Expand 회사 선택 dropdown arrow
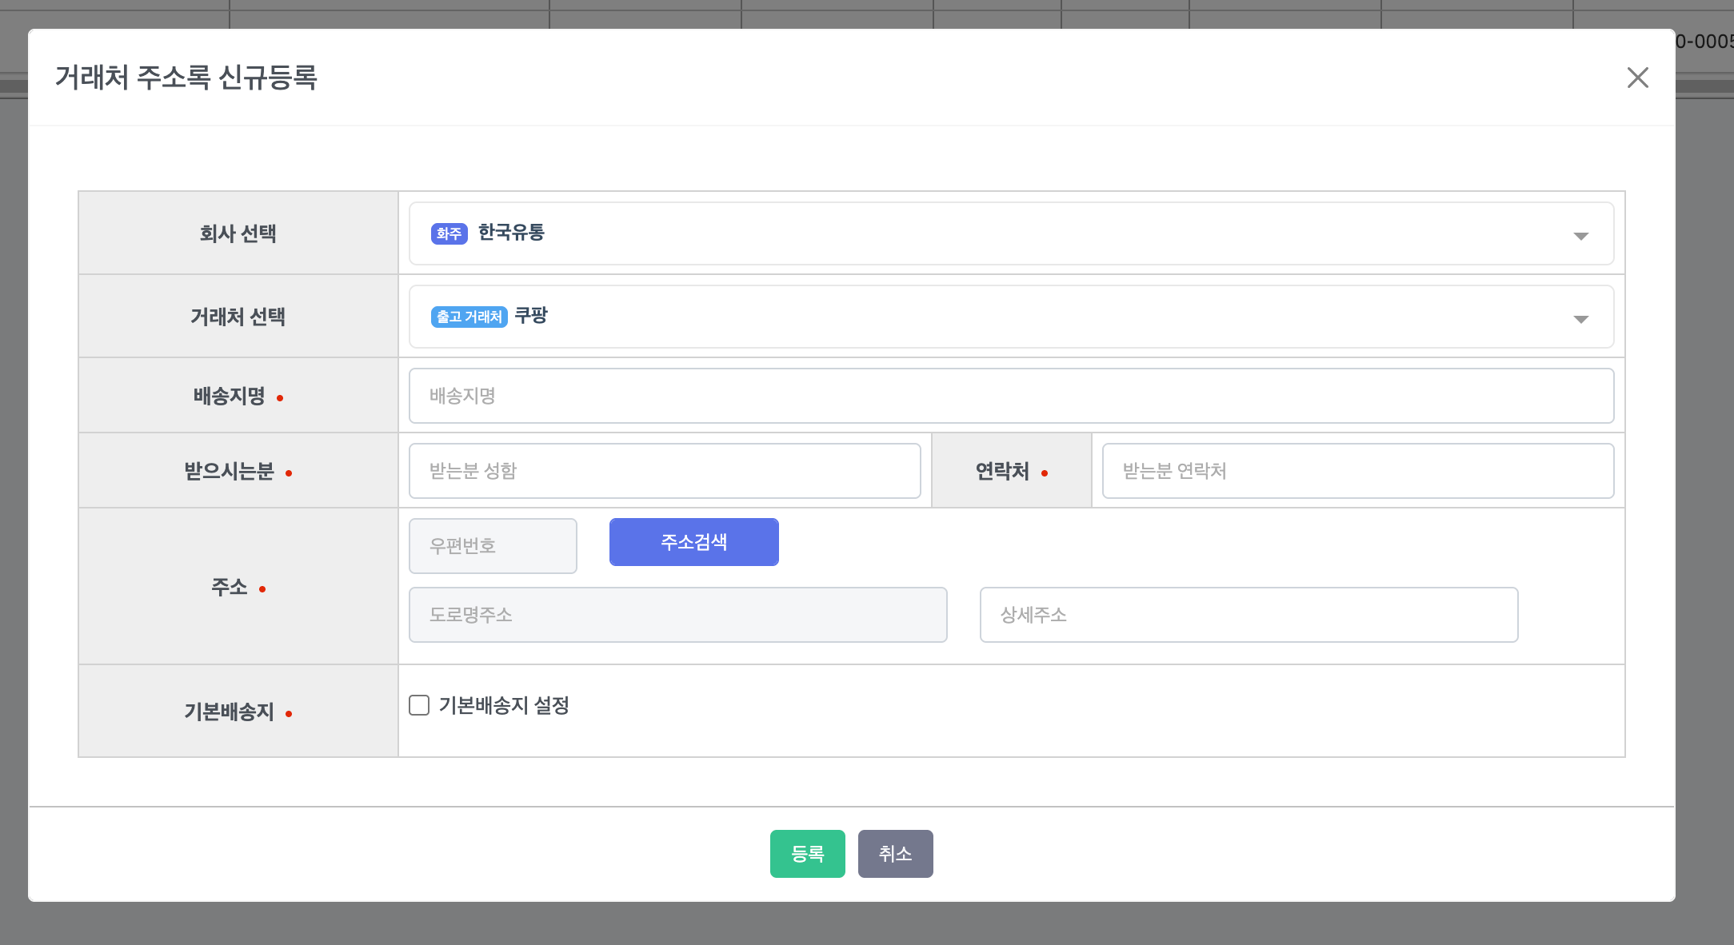Screen dimensions: 1734x945 pos(1580,236)
